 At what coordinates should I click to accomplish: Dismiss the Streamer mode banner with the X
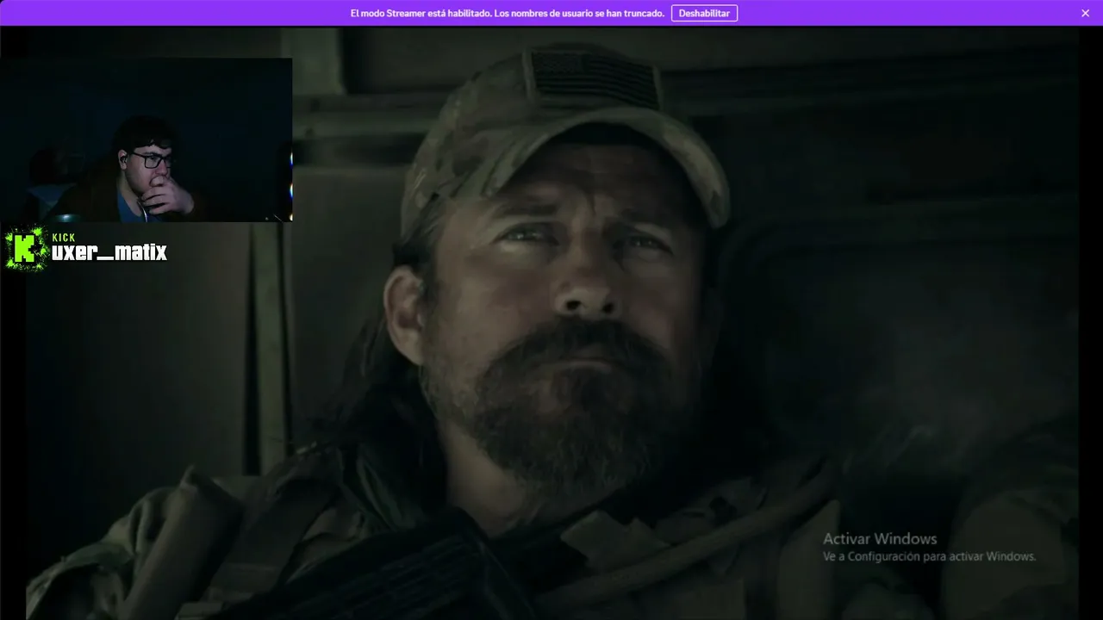click(x=1085, y=13)
